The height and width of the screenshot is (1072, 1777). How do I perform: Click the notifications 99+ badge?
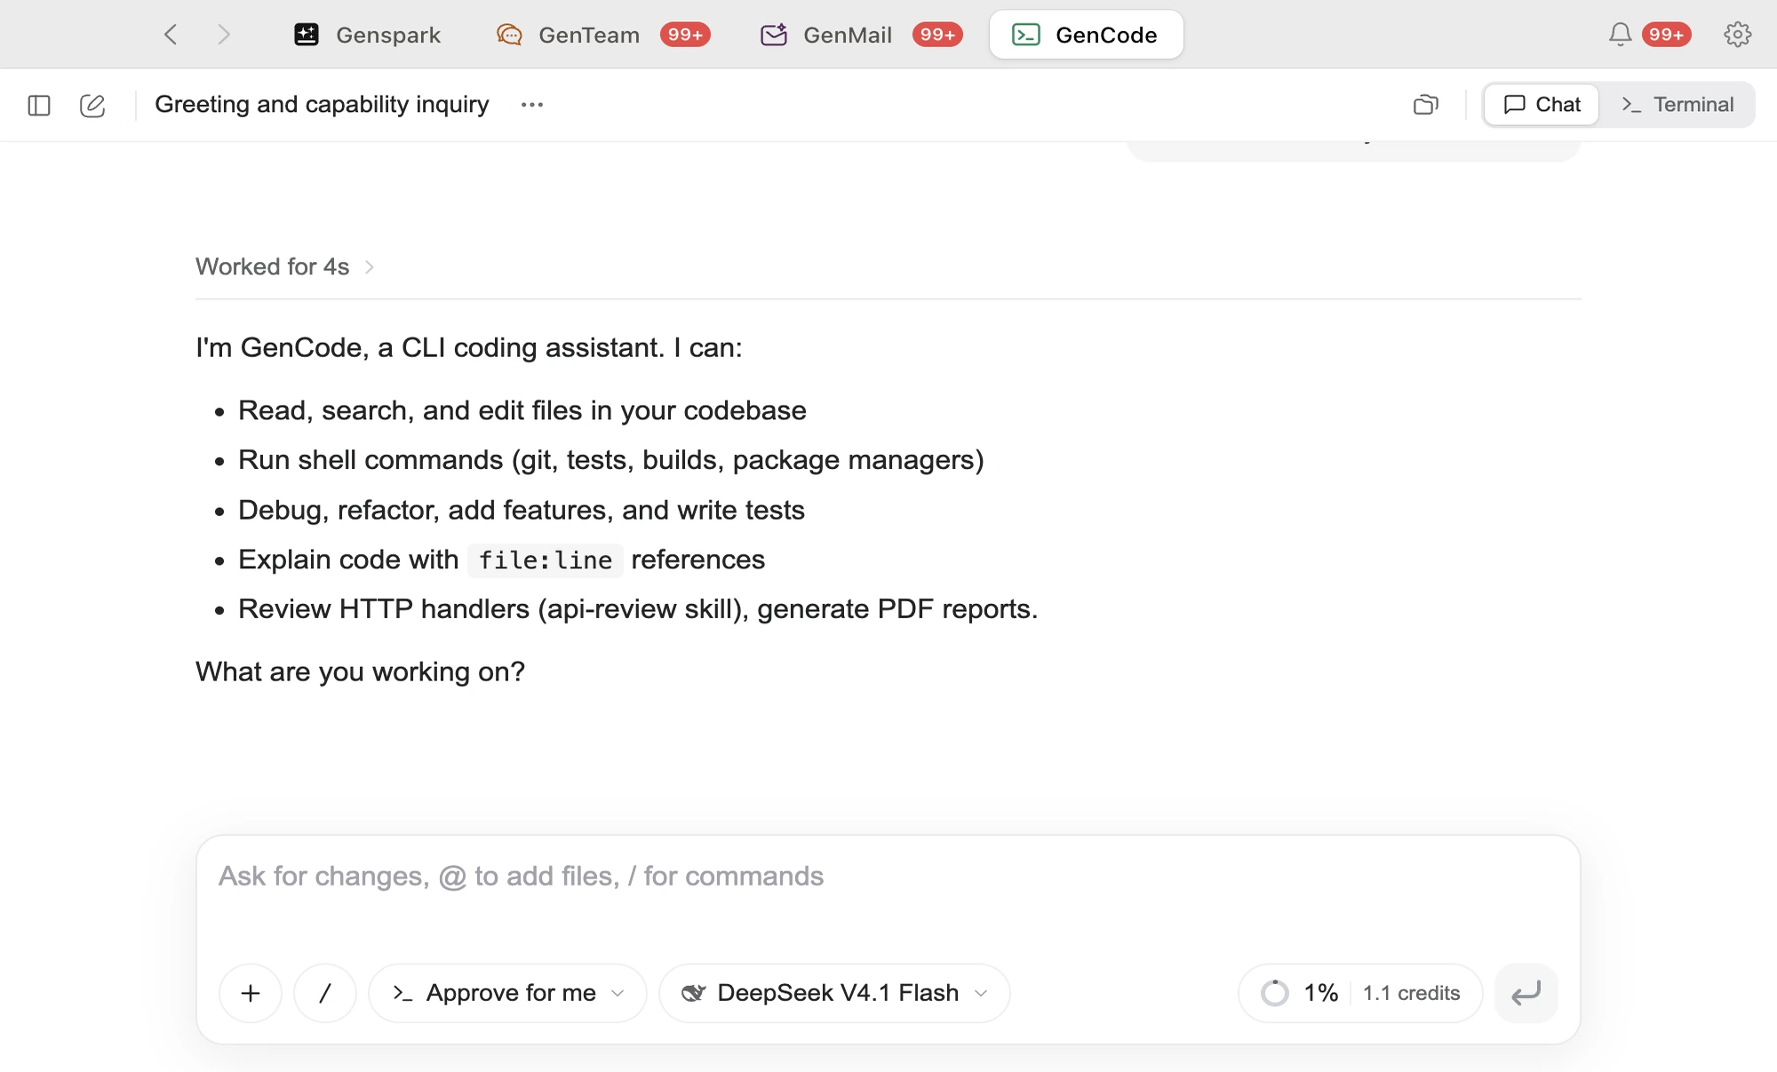click(1666, 35)
